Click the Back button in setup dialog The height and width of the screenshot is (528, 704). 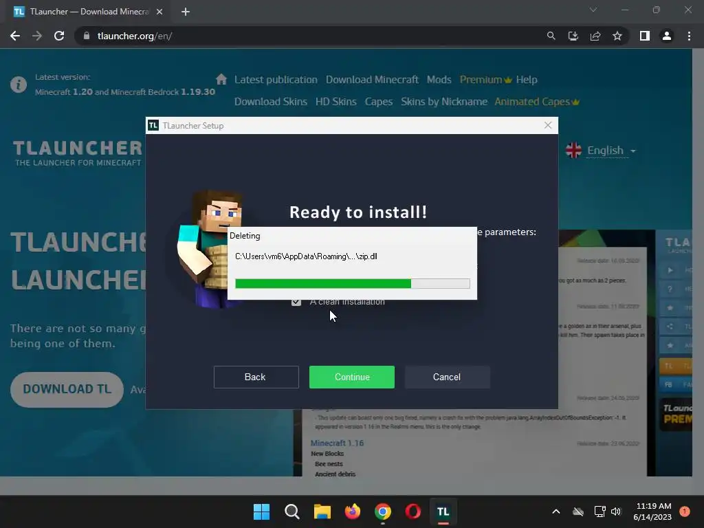[256, 377]
